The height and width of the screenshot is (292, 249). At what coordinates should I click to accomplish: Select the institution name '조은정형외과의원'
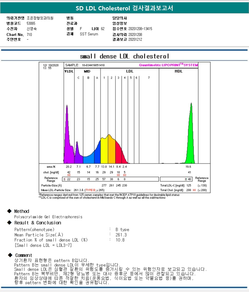(40, 18)
